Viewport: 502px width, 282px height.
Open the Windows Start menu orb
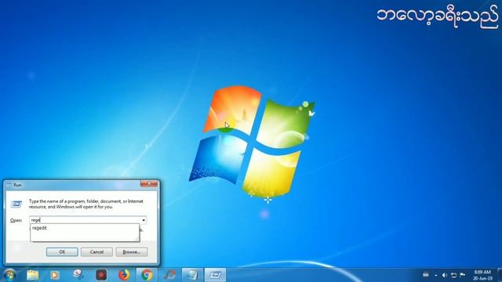click(x=9, y=275)
